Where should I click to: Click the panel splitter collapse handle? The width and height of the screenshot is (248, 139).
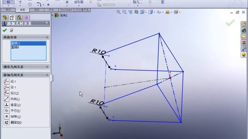[52, 78]
